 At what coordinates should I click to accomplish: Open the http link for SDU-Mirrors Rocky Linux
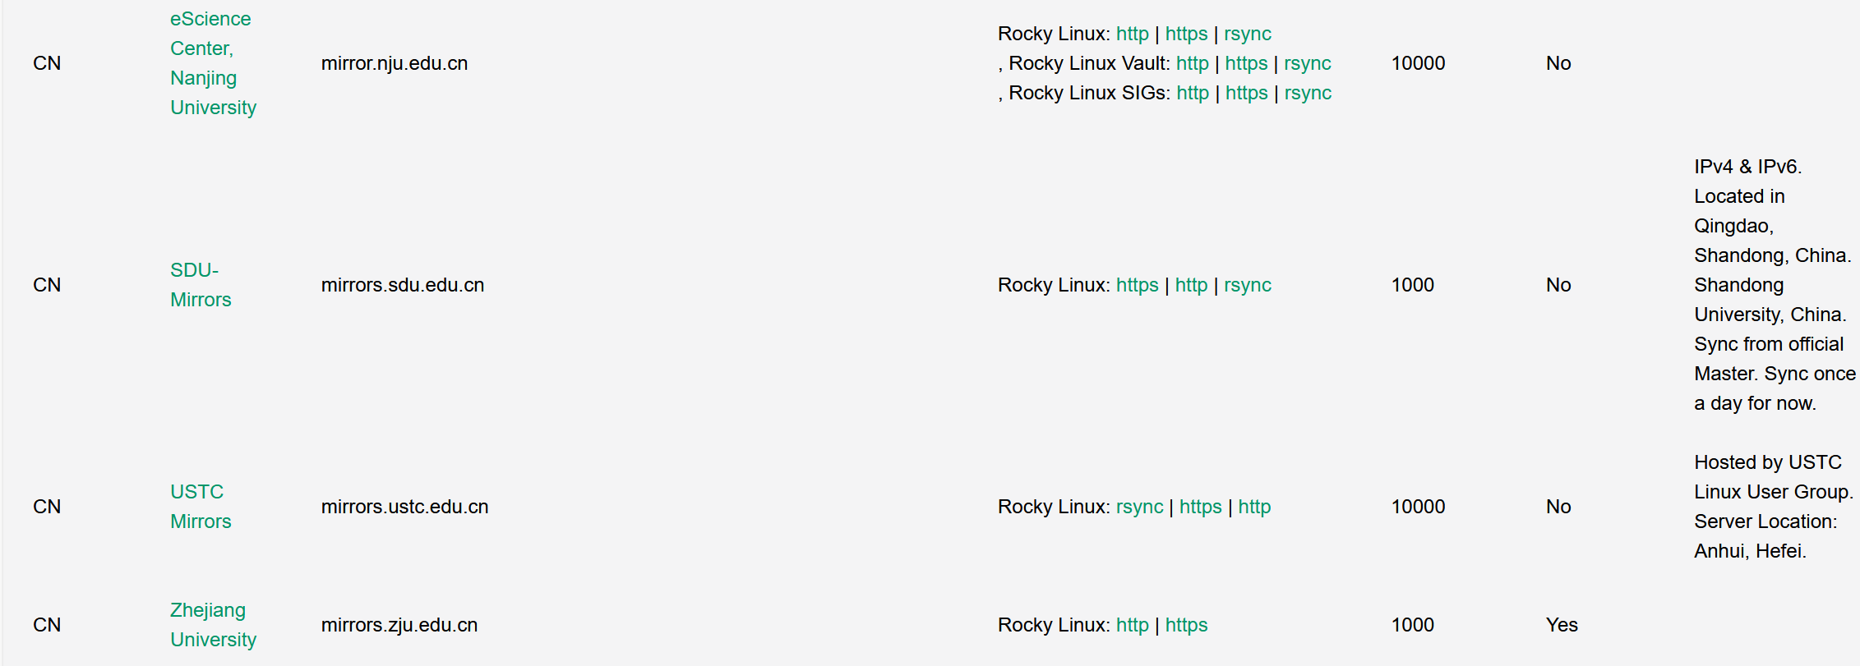tap(1190, 285)
